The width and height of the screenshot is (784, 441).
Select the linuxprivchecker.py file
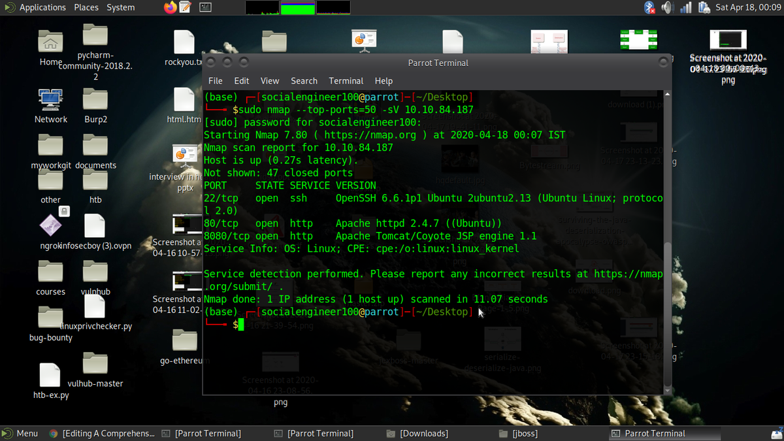click(95, 314)
